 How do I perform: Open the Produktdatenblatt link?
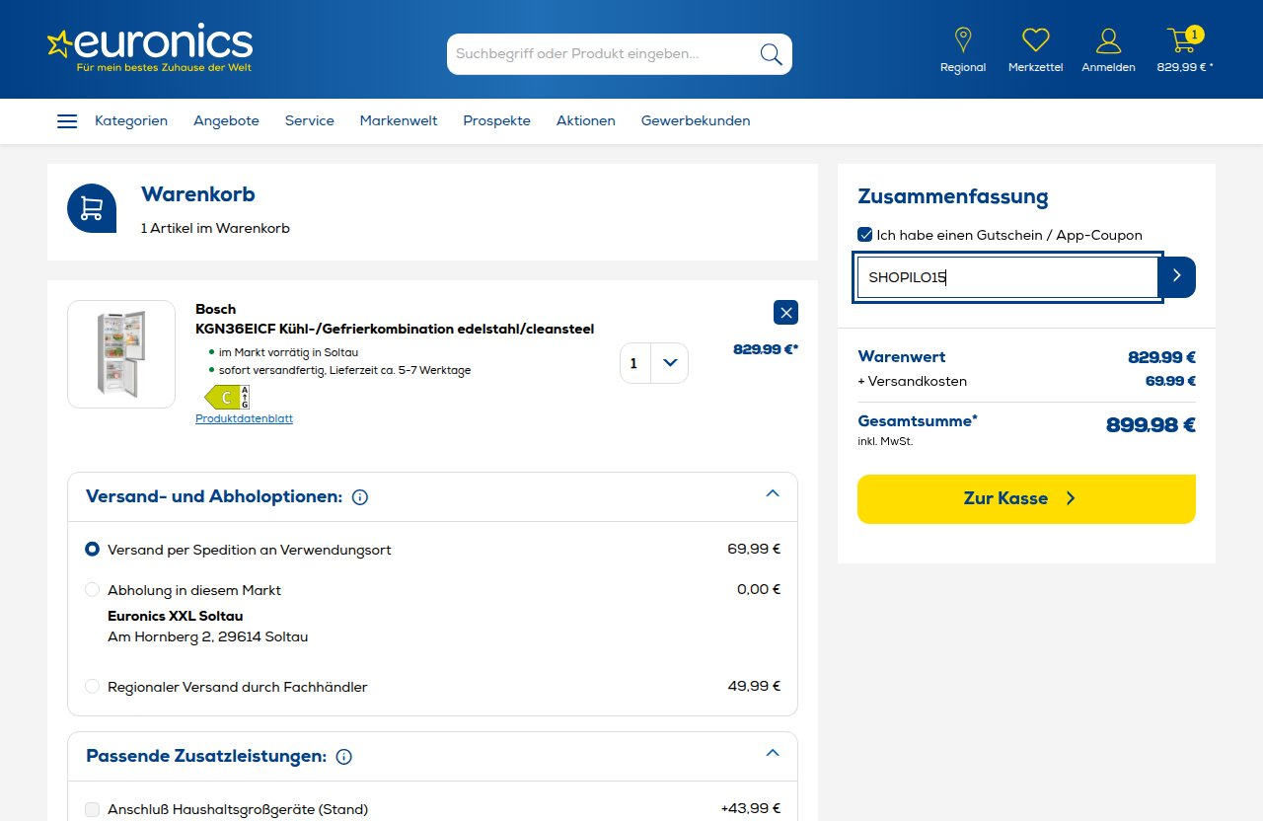click(244, 418)
